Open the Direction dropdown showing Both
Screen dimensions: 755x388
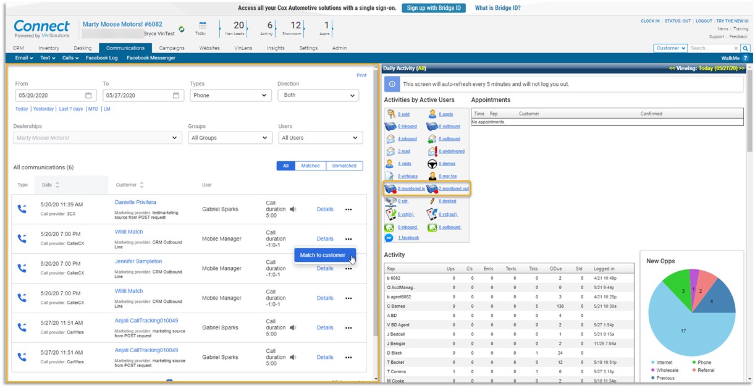coord(318,95)
